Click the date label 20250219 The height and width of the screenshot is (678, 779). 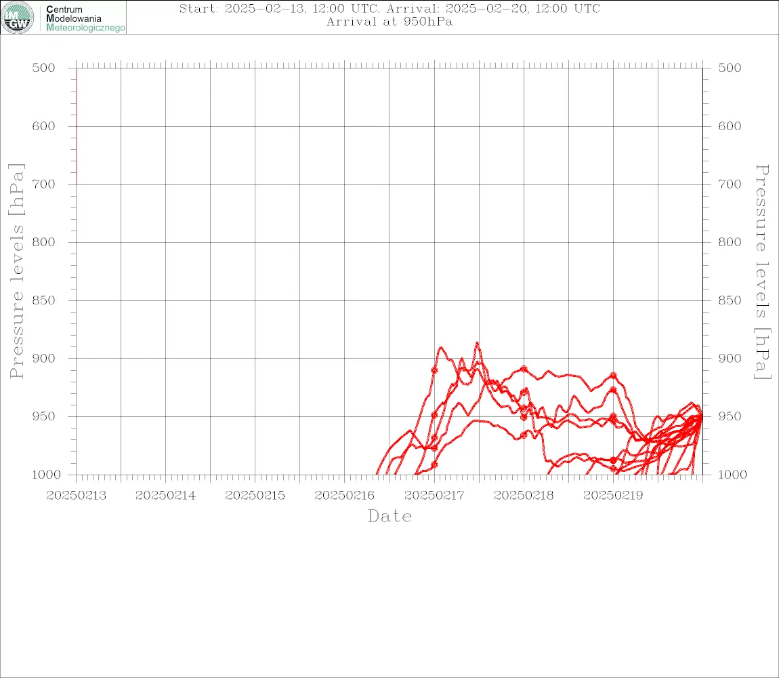(613, 496)
